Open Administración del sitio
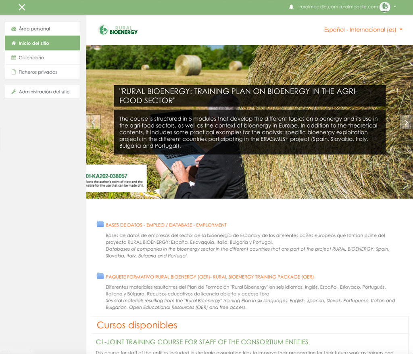Image resolution: width=413 pixels, height=354 pixels. 42,92
